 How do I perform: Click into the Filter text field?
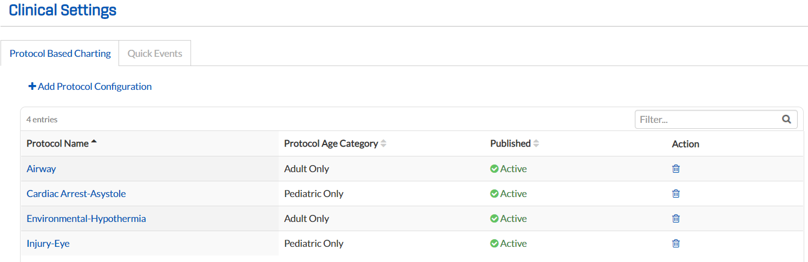click(x=707, y=120)
